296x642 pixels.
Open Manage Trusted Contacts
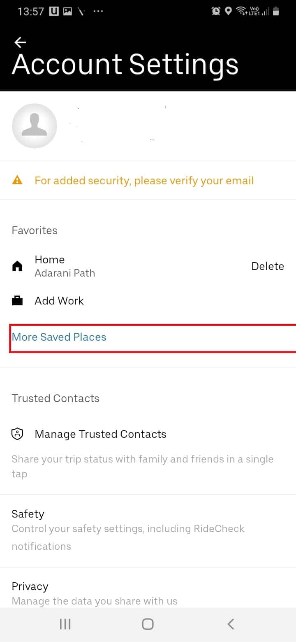pyautogui.click(x=100, y=434)
